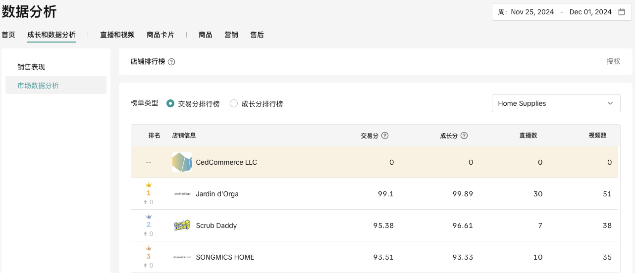Go to the 首页 tab
The height and width of the screenshot is (273, 635).
[x=8, y=35]
